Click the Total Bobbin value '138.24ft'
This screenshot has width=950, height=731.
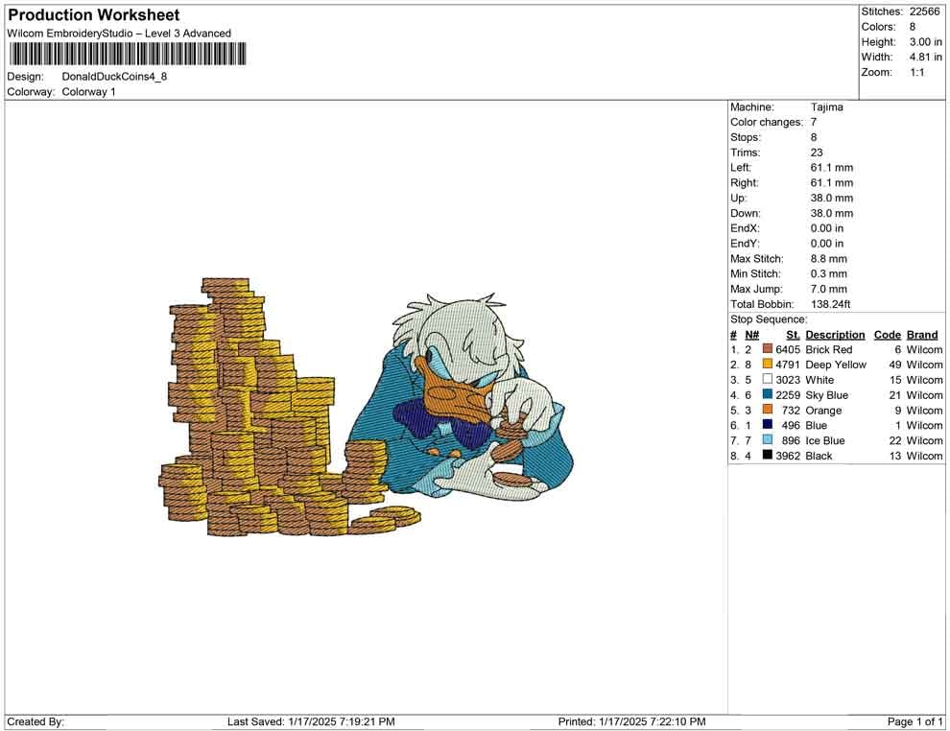830,304
